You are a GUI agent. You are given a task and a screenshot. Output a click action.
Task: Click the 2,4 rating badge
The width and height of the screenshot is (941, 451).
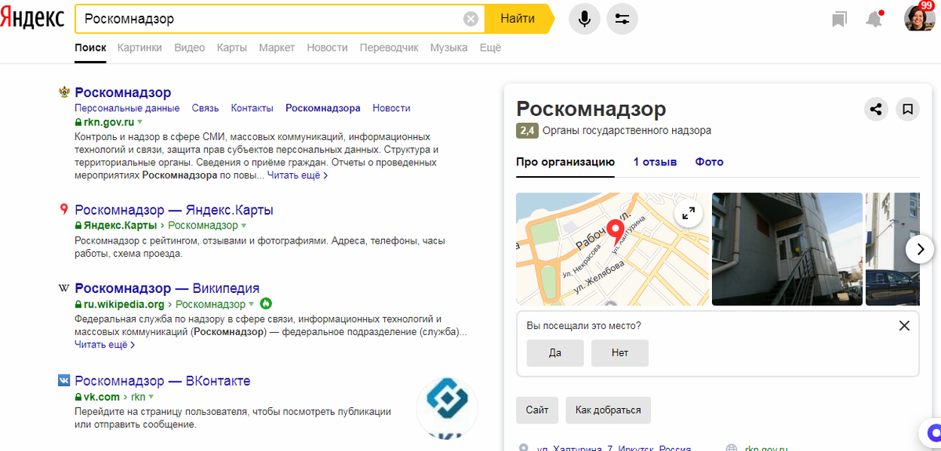[527, 131]
